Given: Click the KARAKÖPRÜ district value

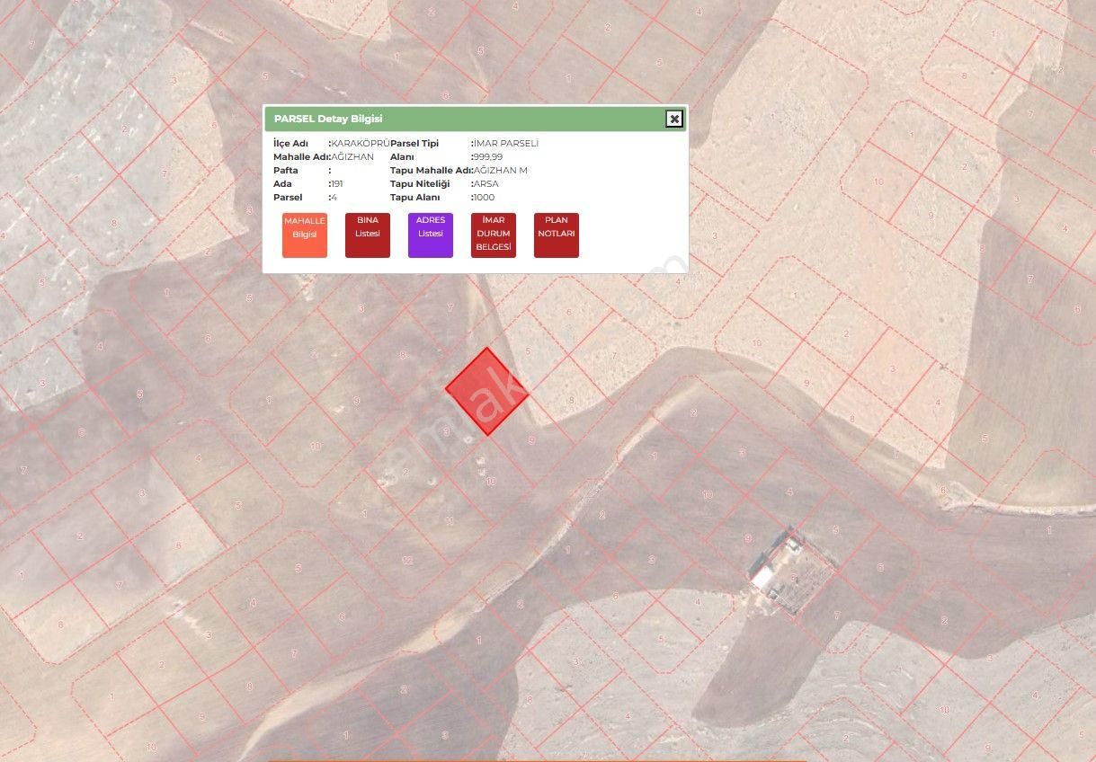Looking at the screenshot, I should pos(361,144).
